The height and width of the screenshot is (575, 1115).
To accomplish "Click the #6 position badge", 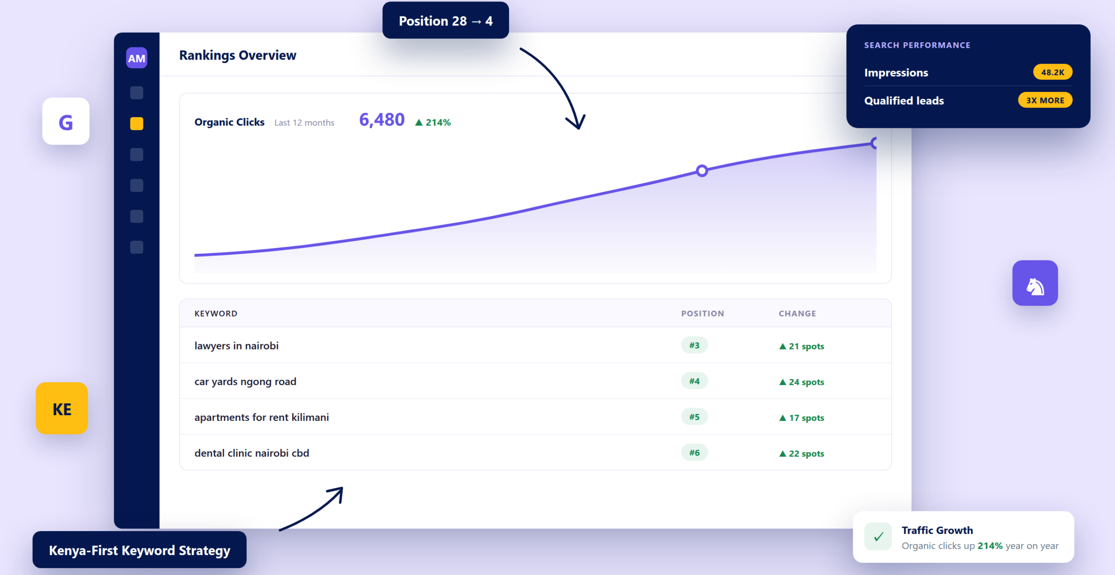I will (x=694, y=453).
